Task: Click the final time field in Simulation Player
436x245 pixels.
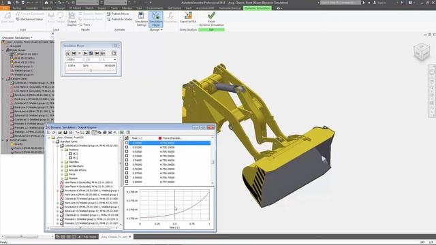Action: [74, 59]
